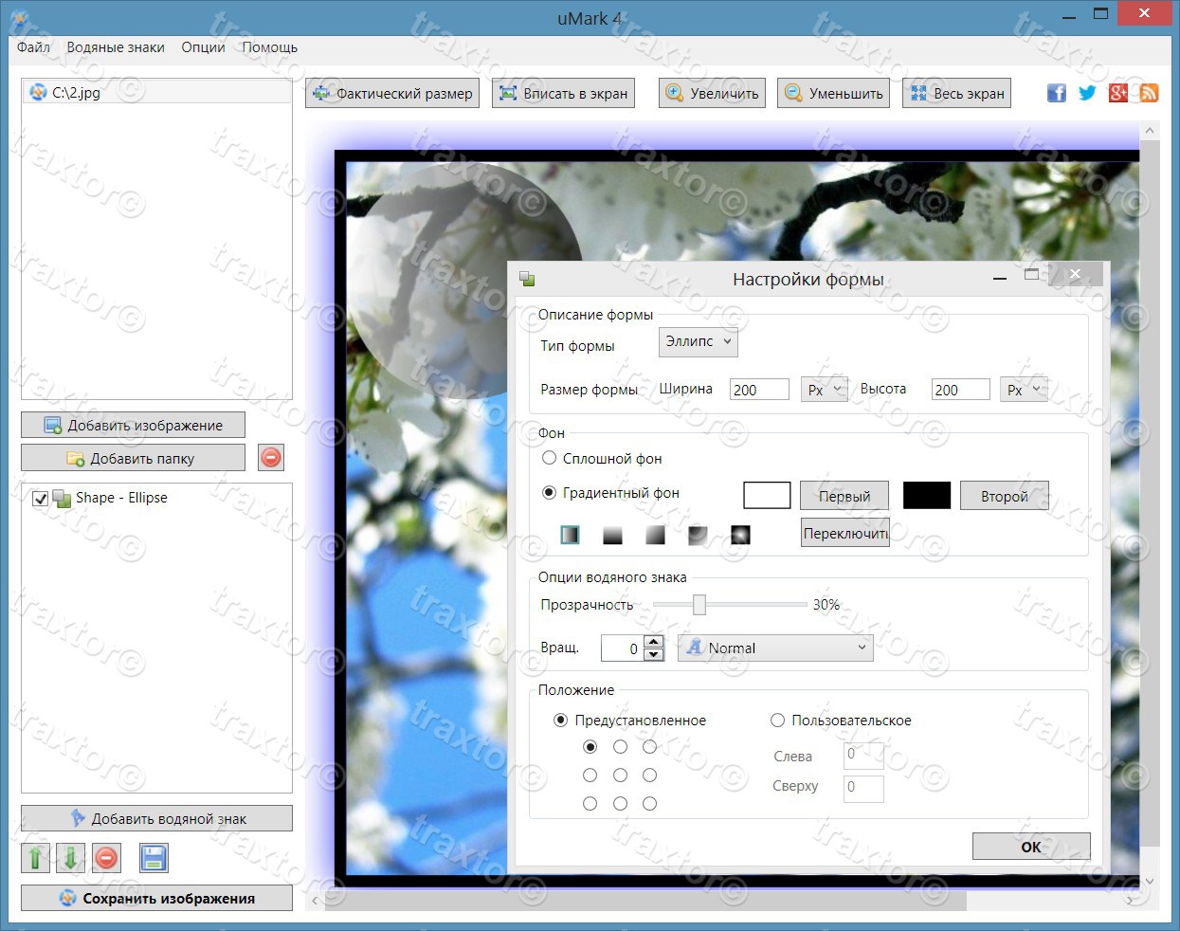Viewport: 1180px width, 931px height.
Task: Click the black second gradient color swatch
Action: [x=926, y=495]
